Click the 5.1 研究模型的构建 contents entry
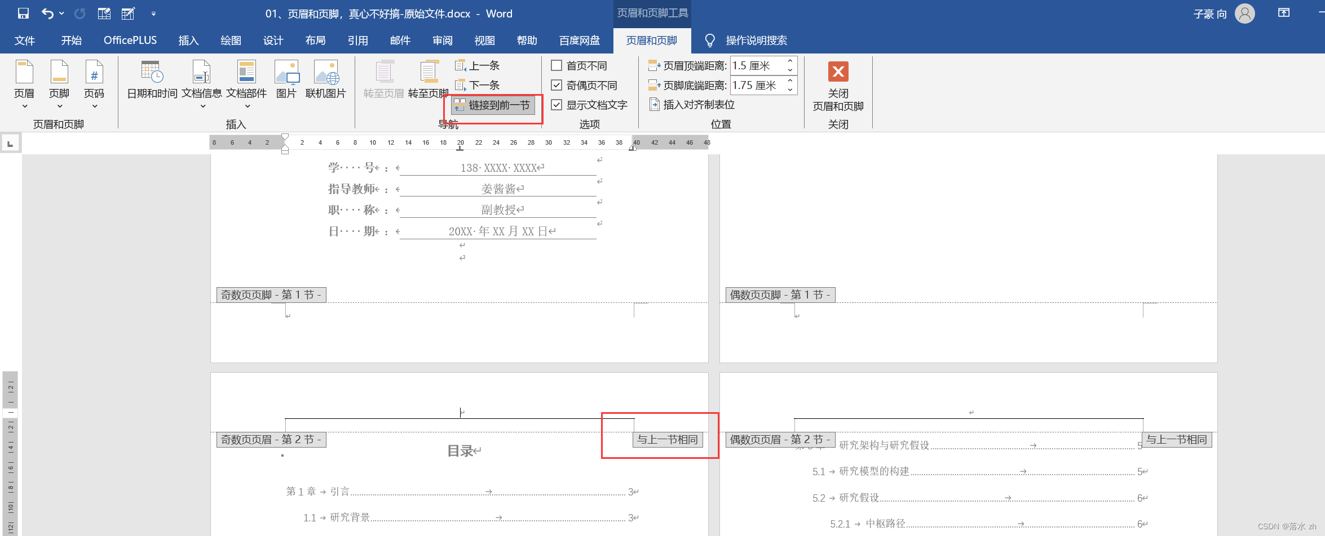The image size is (1325, 536). tap(980, 471)
